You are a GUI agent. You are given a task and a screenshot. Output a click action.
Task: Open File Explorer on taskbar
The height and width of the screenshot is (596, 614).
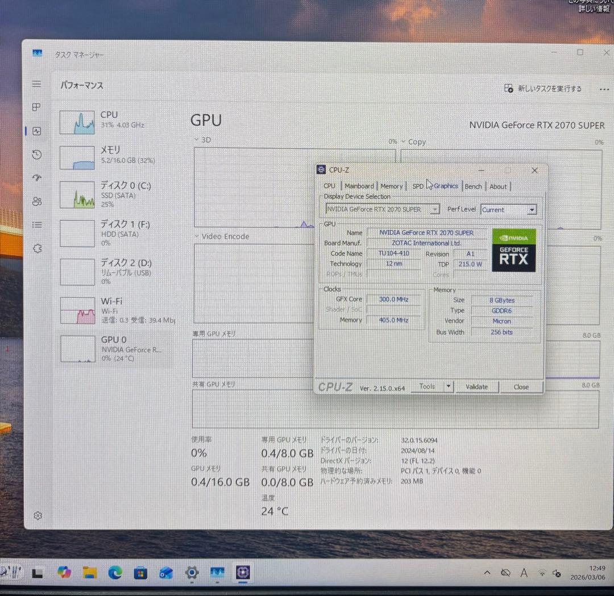tap(90, 573)
